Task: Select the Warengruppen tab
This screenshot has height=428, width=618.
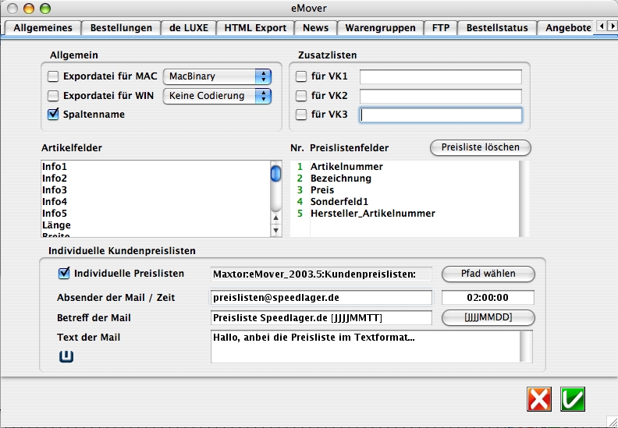Action: (x=380, y=27)
